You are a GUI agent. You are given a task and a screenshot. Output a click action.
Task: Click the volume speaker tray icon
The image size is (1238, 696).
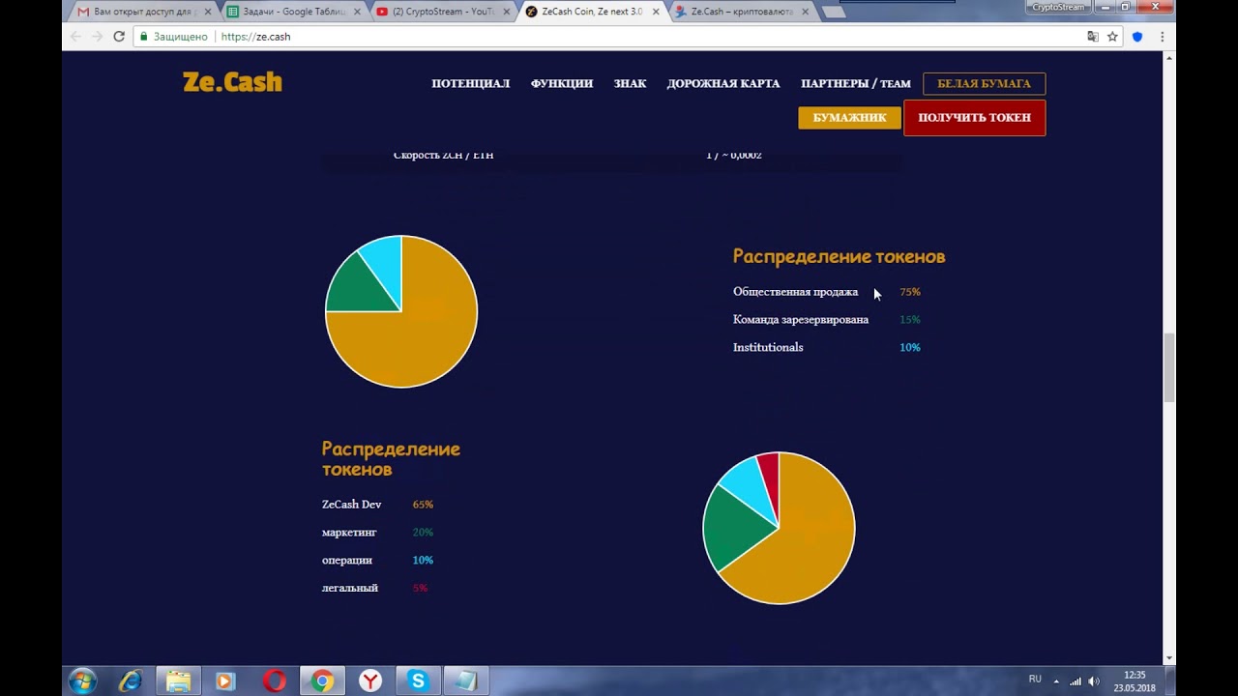tap(1094, 681)
